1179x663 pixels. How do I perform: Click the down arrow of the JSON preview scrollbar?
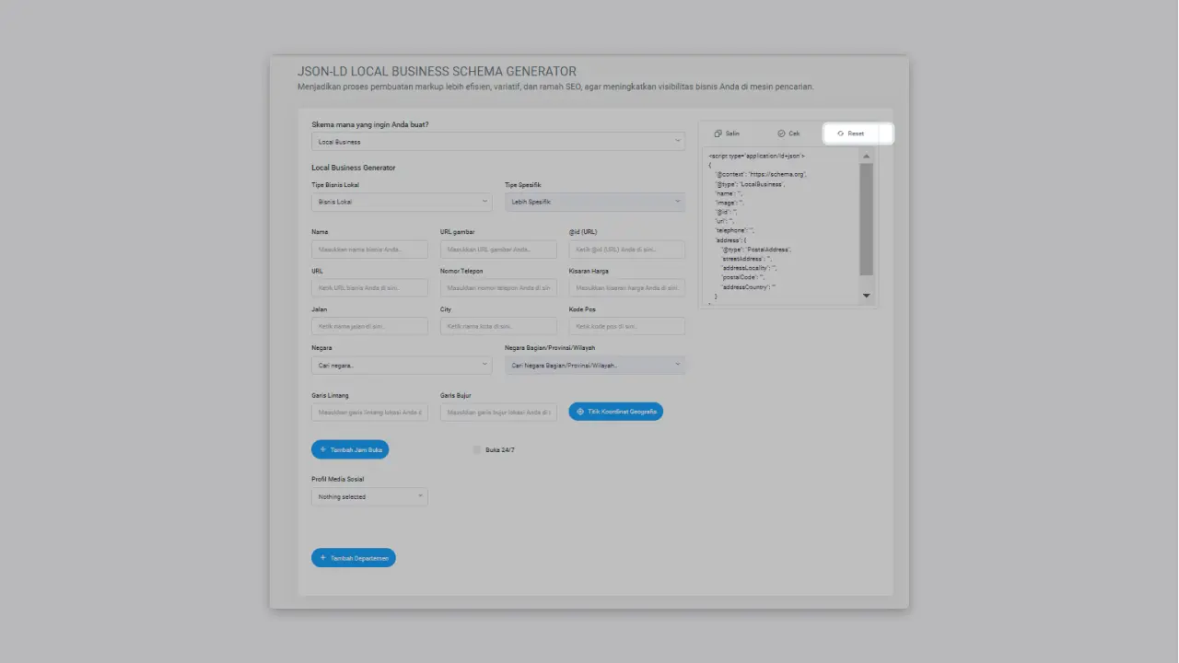point(866,296)
